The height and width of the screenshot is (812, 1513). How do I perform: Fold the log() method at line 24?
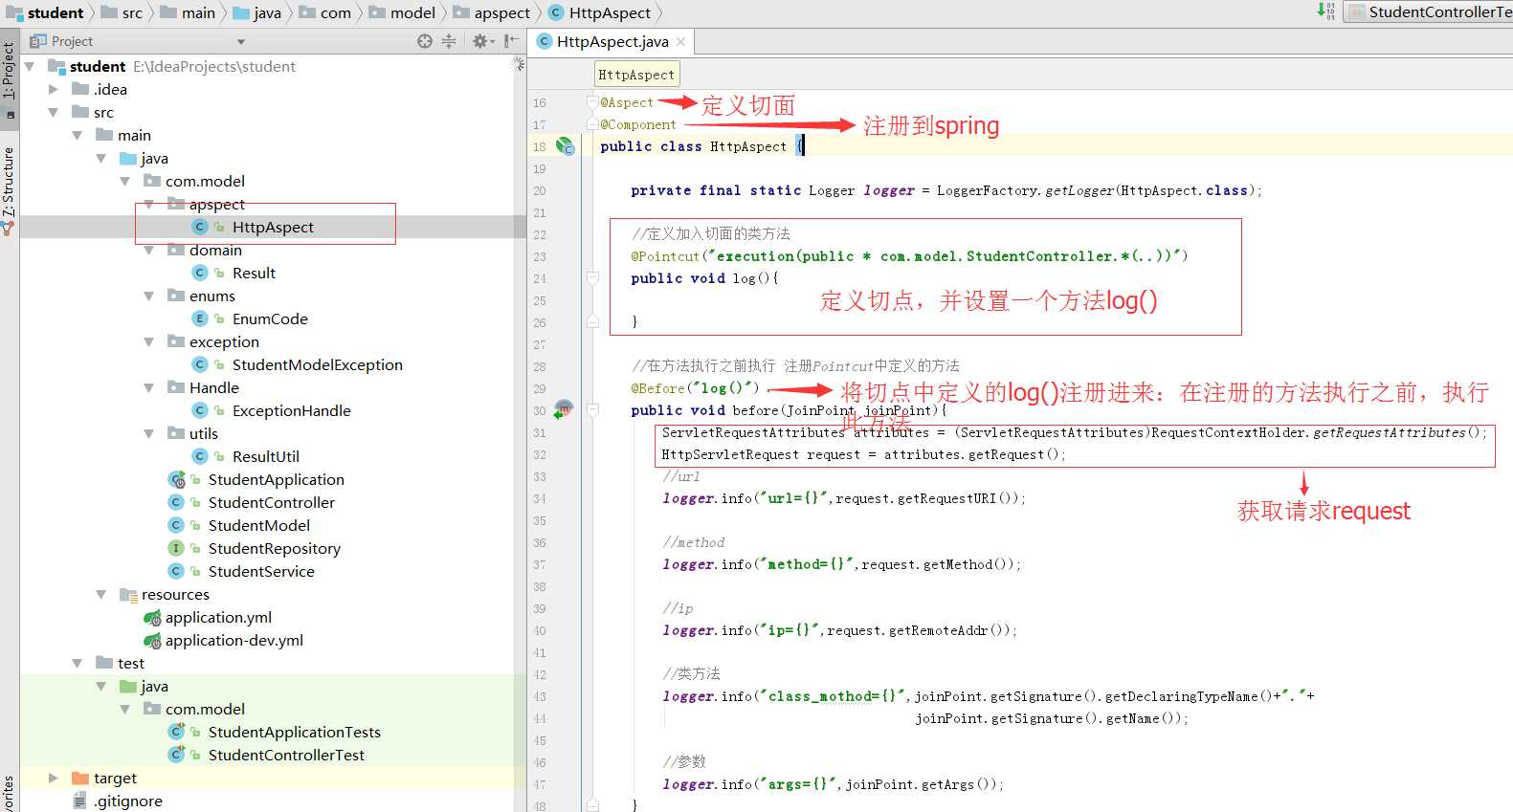click(592, 278)
